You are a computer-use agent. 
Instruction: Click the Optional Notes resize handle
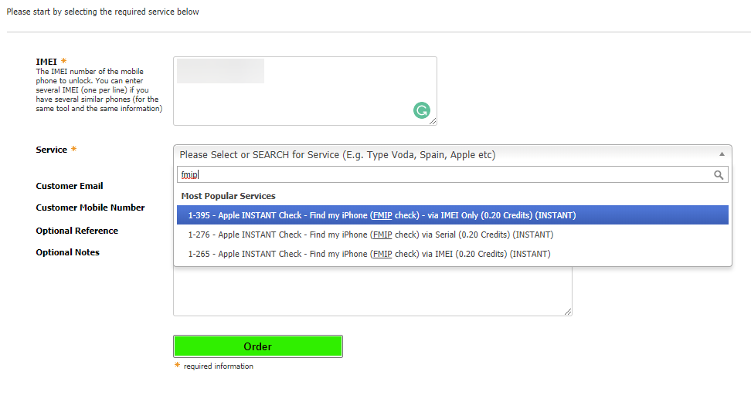point(568,312)
